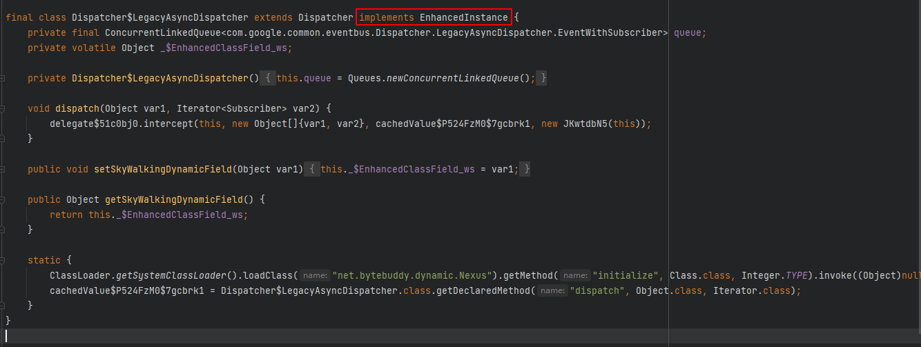The width and height of the screenshot is (921, 347).
Task: Expand folded setSkyWalkingDynamicField body opening brace
Action: 313,169
